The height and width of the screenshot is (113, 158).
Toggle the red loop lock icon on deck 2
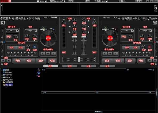coord(149,47)
